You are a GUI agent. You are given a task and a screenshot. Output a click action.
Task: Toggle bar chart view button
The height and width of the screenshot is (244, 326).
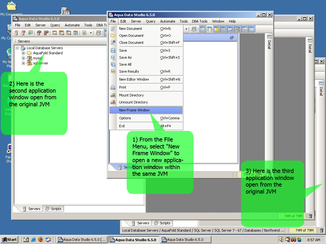245,29
